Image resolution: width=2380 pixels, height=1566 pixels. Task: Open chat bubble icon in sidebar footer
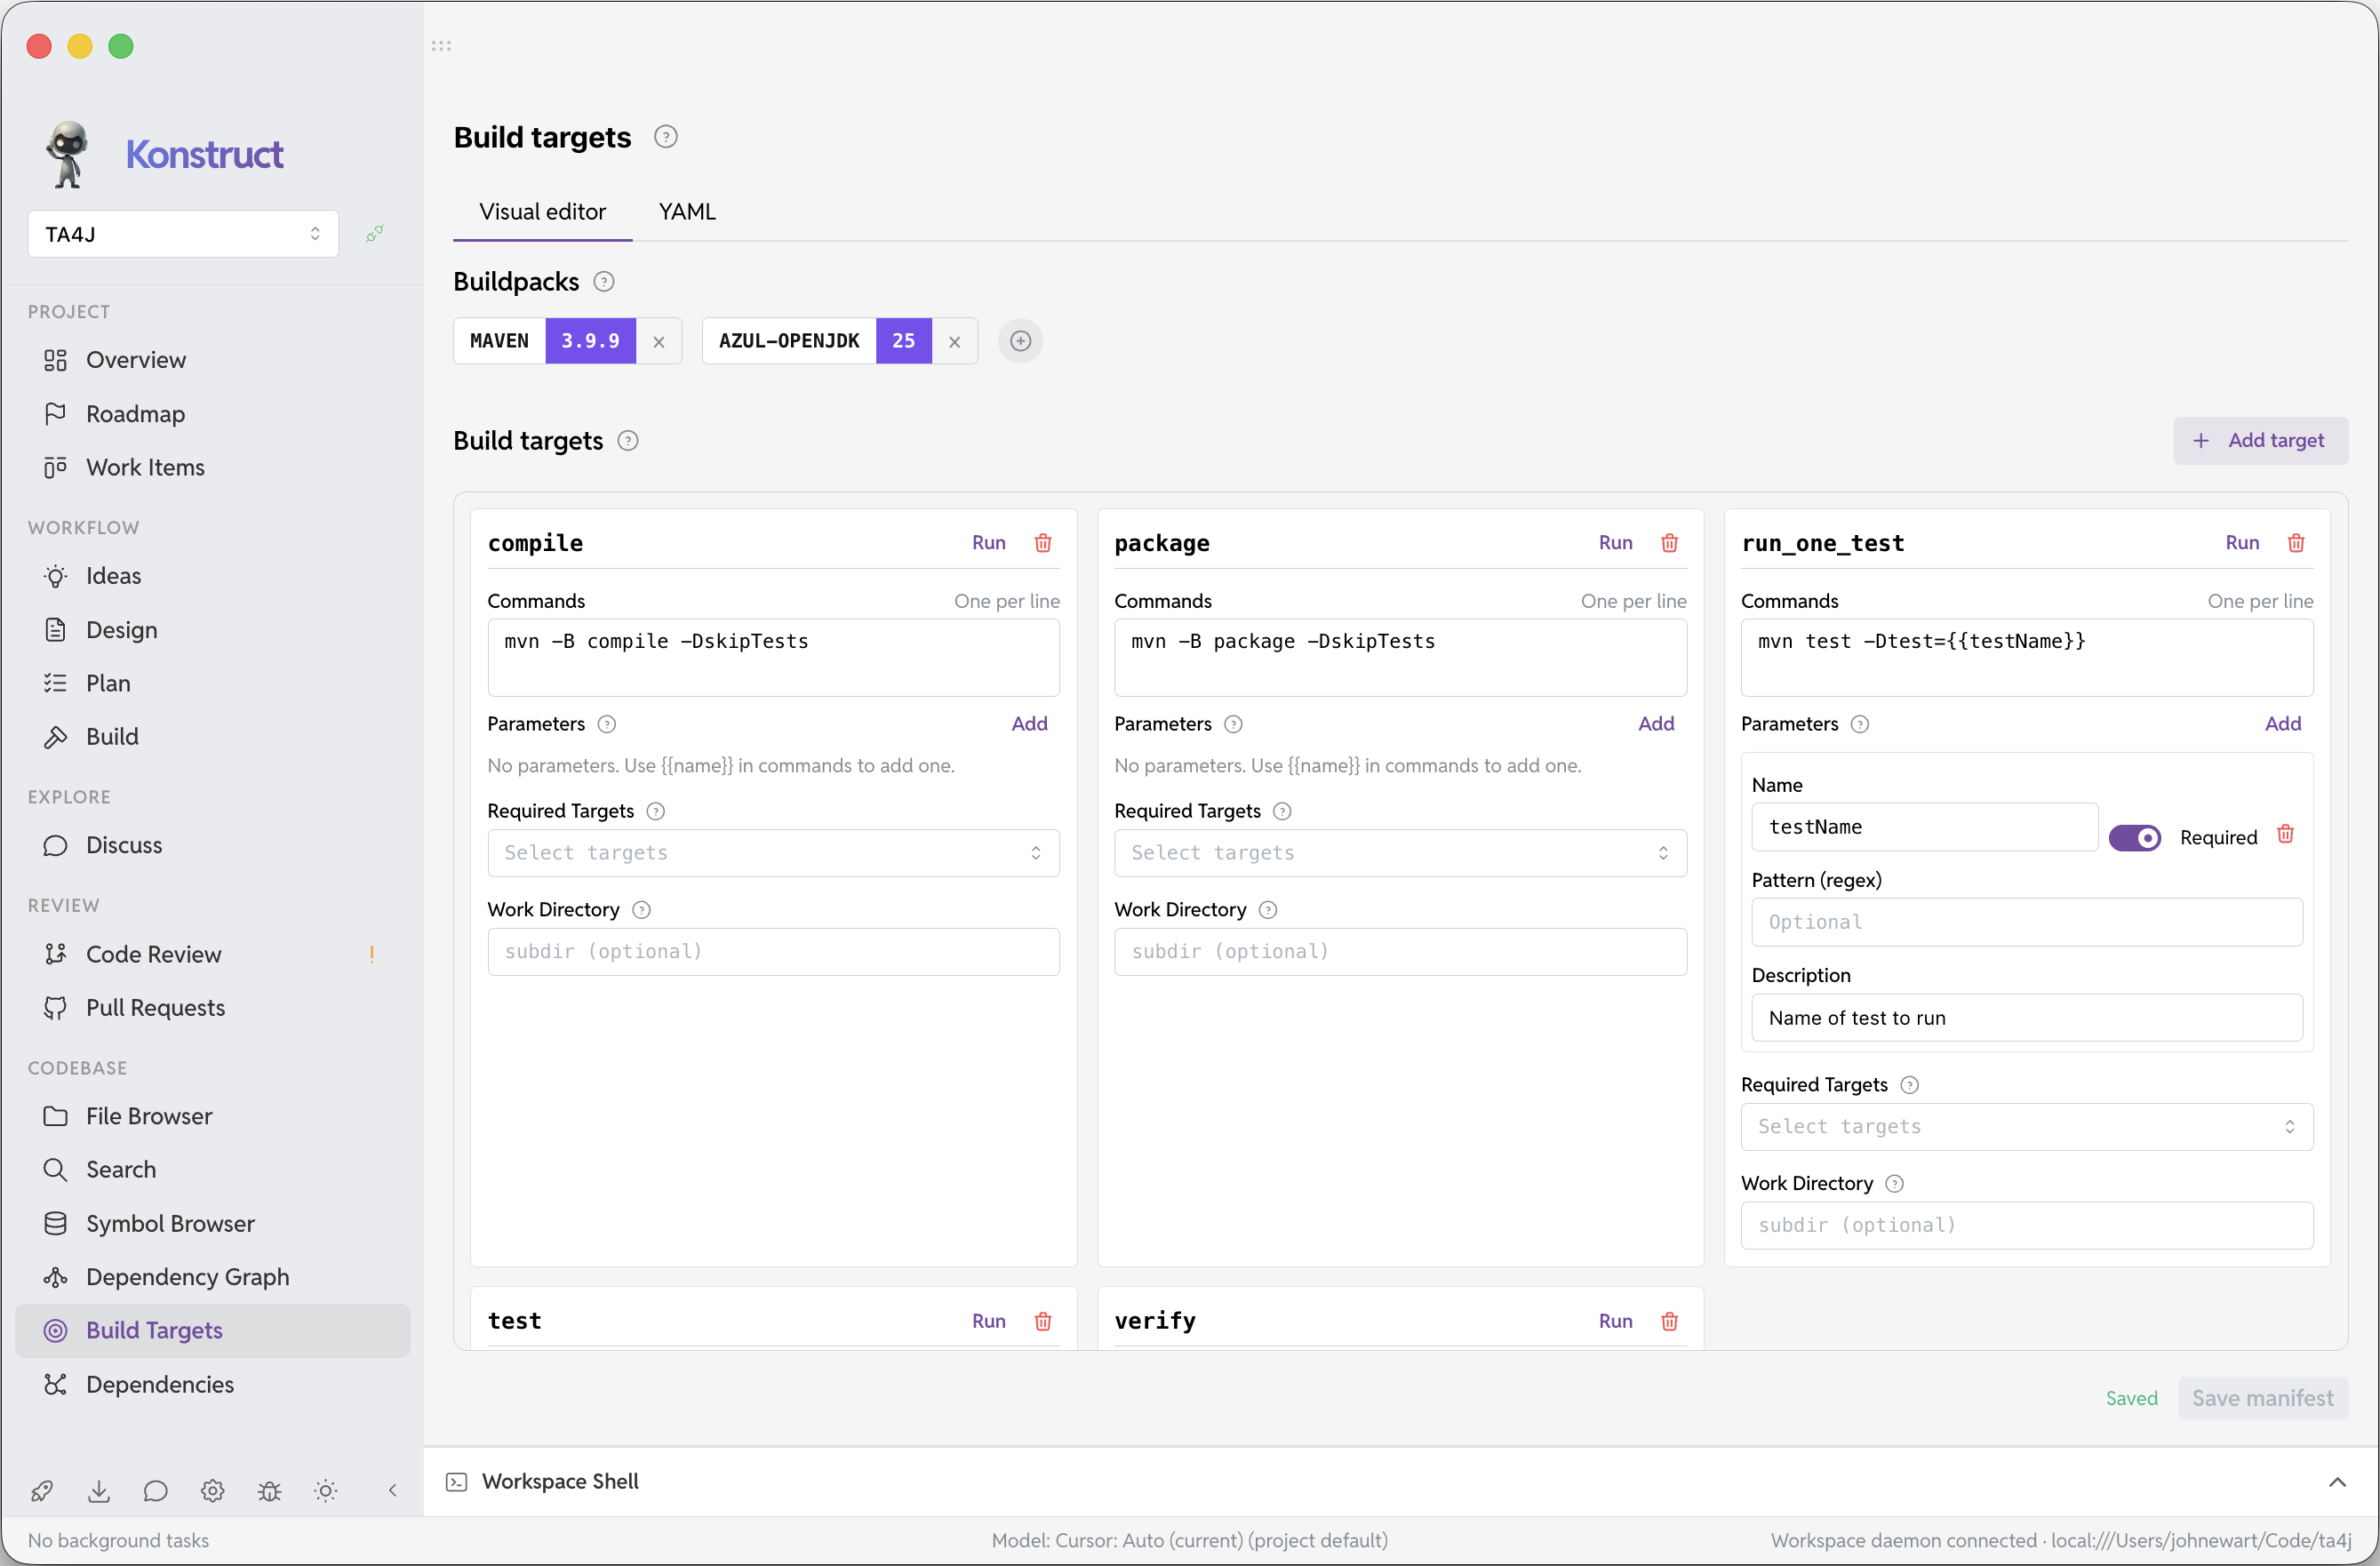click(155, 1491)
